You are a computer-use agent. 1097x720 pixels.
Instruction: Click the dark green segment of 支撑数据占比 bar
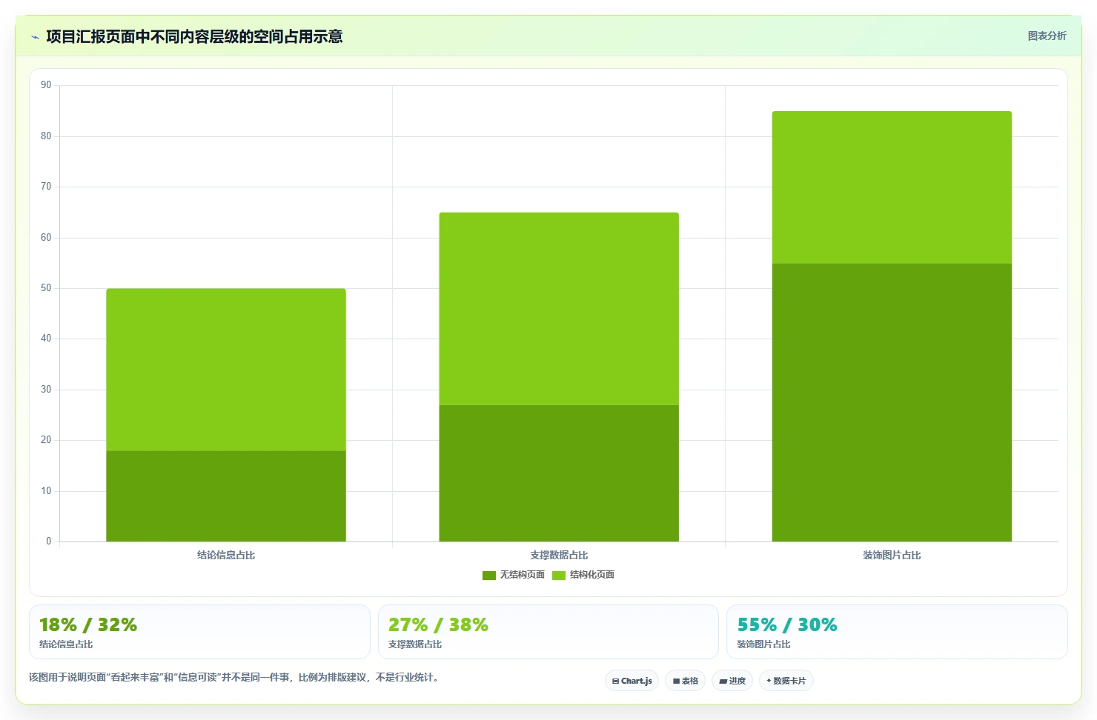[x=559, y=473]
